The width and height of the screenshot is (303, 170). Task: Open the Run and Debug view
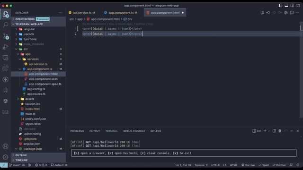[5, 47]
